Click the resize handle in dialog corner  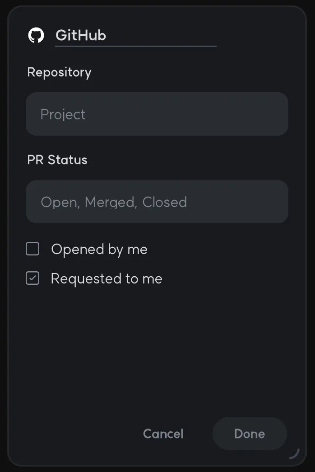(x=294, y=453)
